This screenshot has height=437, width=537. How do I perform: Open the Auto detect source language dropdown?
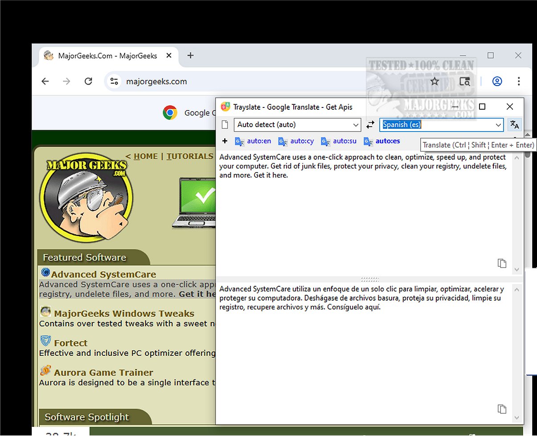click(x=297, y=125)
